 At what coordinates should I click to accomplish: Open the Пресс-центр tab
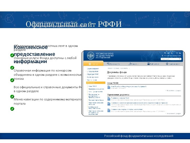coord(113,64)
